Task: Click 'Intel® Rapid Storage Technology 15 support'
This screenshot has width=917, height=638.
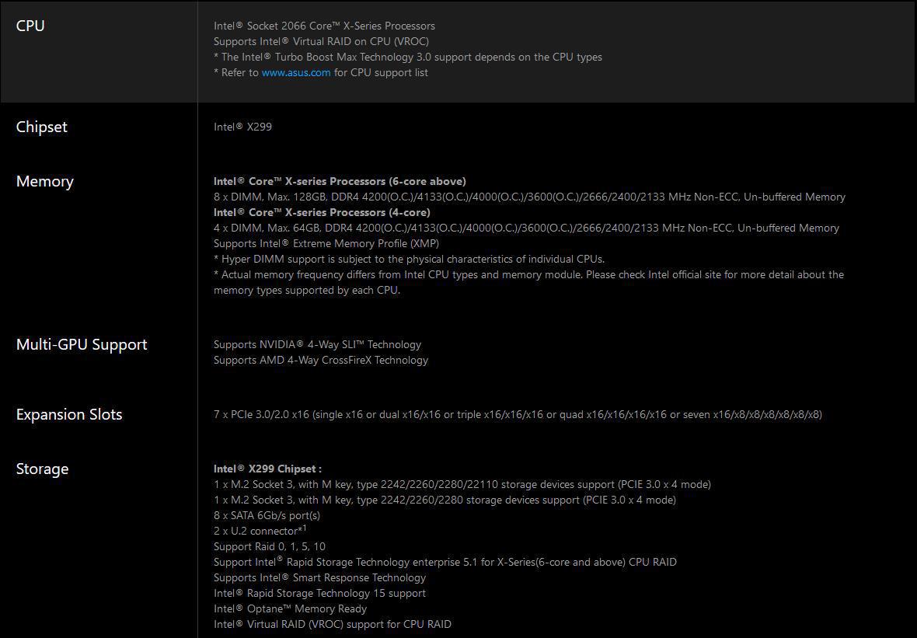Action: (x=319, y=593)
